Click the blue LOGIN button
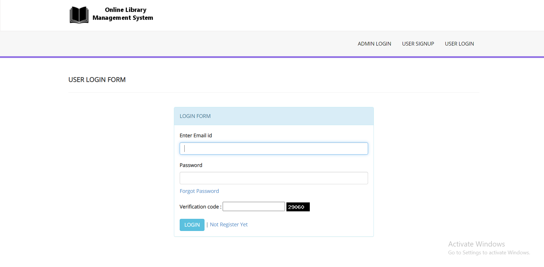 192,225
